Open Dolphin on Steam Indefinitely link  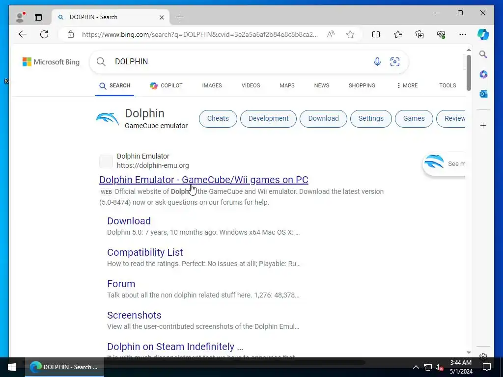(x=175, y=347)
